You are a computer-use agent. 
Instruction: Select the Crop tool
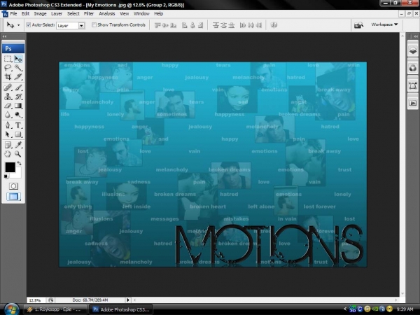tap(8, 77)
